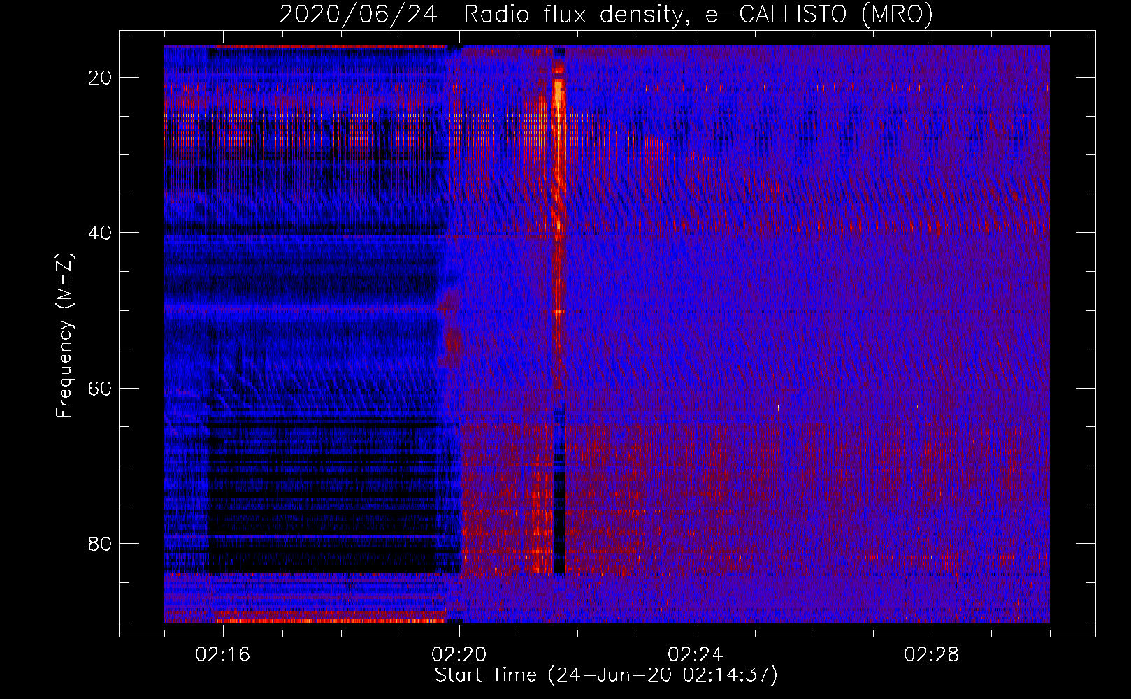Click the 02:28 time tick label
Screen dimensions: 1131x699
932,655
